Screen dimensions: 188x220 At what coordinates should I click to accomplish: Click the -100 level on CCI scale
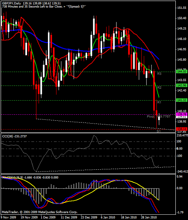pyautogui.click(x=179, y=156)
